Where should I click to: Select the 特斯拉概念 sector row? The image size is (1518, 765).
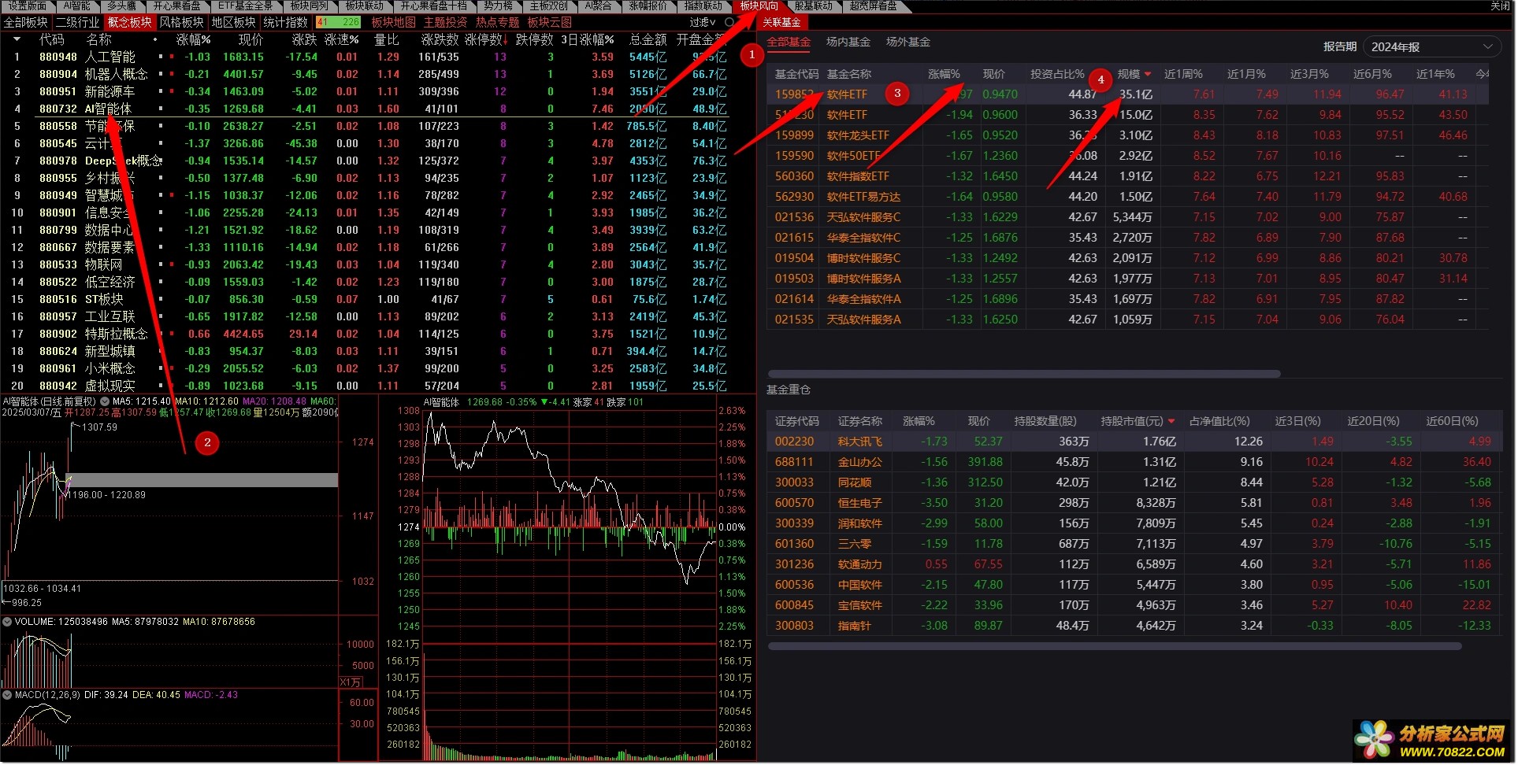coord(366,334)
